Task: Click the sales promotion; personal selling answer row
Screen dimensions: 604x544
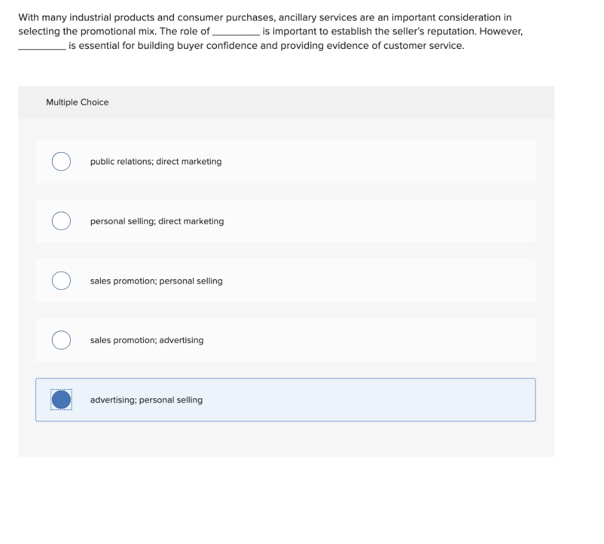Action: pyautogui.click(x=285, y=281)
